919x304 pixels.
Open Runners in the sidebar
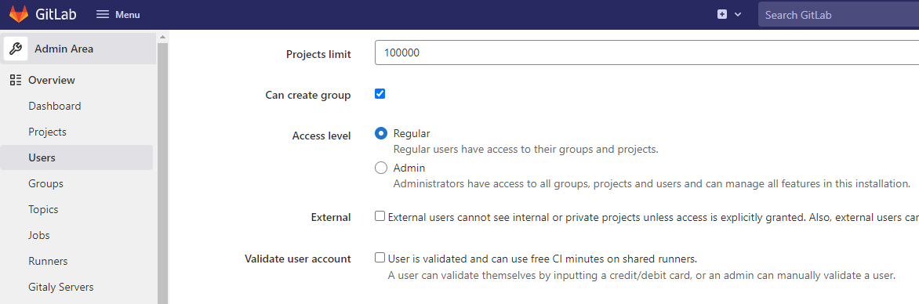(48, 261)
